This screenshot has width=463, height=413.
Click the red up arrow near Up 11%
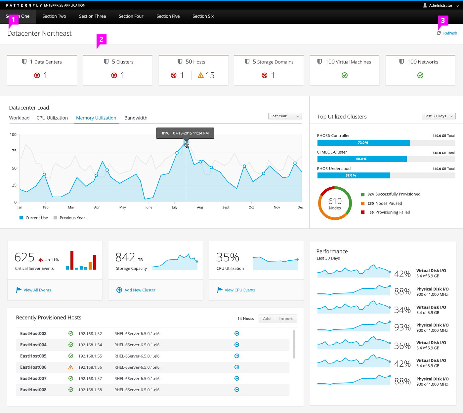41,260
